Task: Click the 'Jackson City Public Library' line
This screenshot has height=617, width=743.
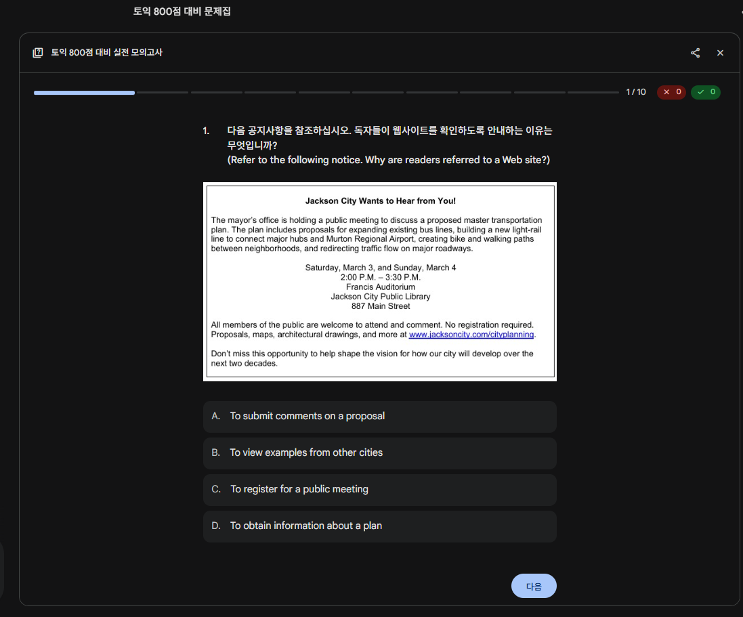Action: [381, 297]
